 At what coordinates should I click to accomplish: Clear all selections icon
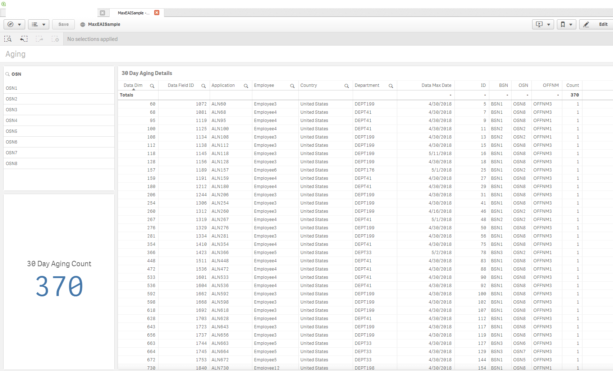coord(55,39)
